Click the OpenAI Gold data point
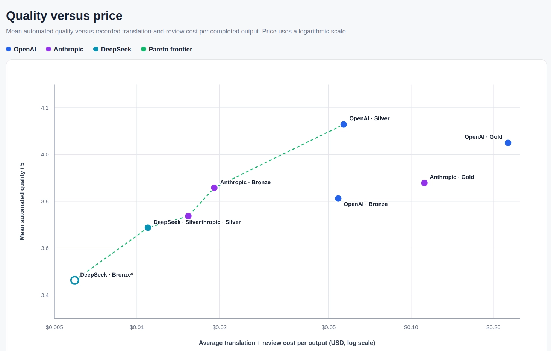The height and width of the screenshot is (351, 551). coord(508,143)
